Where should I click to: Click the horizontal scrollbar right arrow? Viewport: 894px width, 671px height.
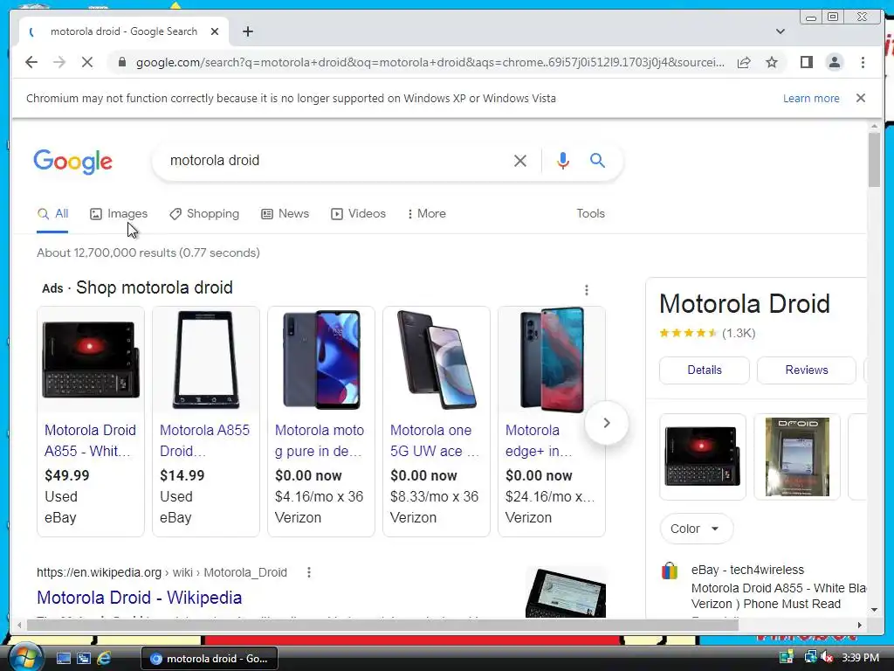coord(860,625)
